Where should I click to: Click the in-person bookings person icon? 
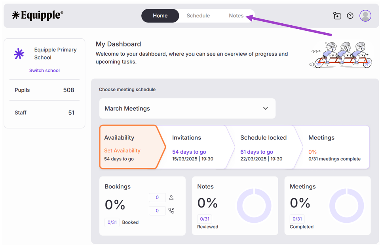pos(171,197)
